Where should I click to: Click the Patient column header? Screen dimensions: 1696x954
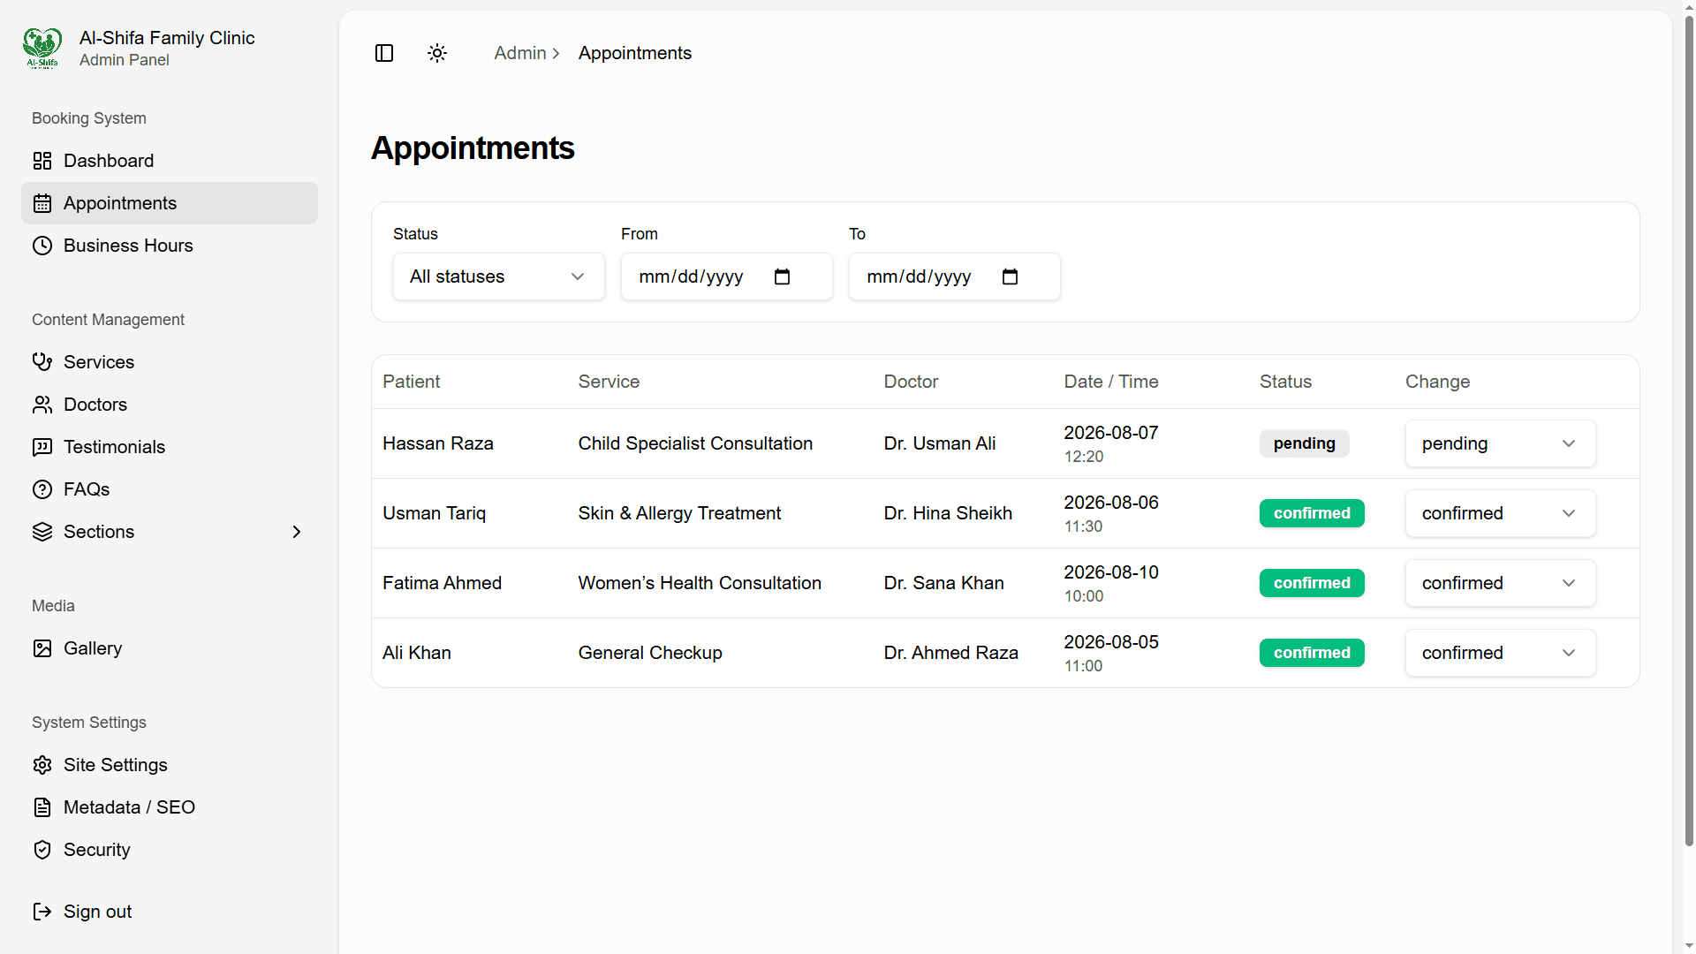point(411,382)
